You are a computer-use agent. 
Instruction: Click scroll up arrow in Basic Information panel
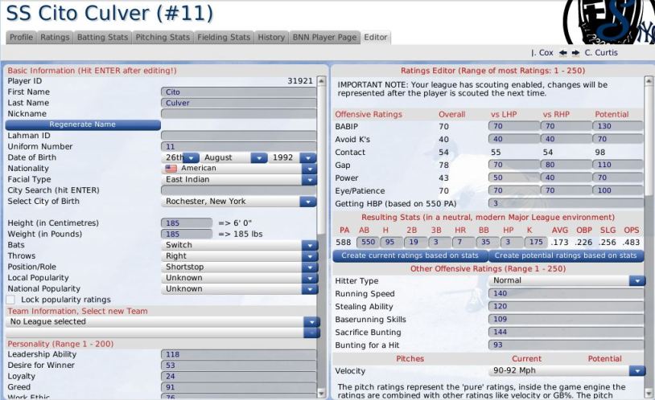click(321, 81)
